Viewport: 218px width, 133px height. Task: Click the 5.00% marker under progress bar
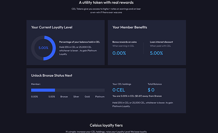52,96
